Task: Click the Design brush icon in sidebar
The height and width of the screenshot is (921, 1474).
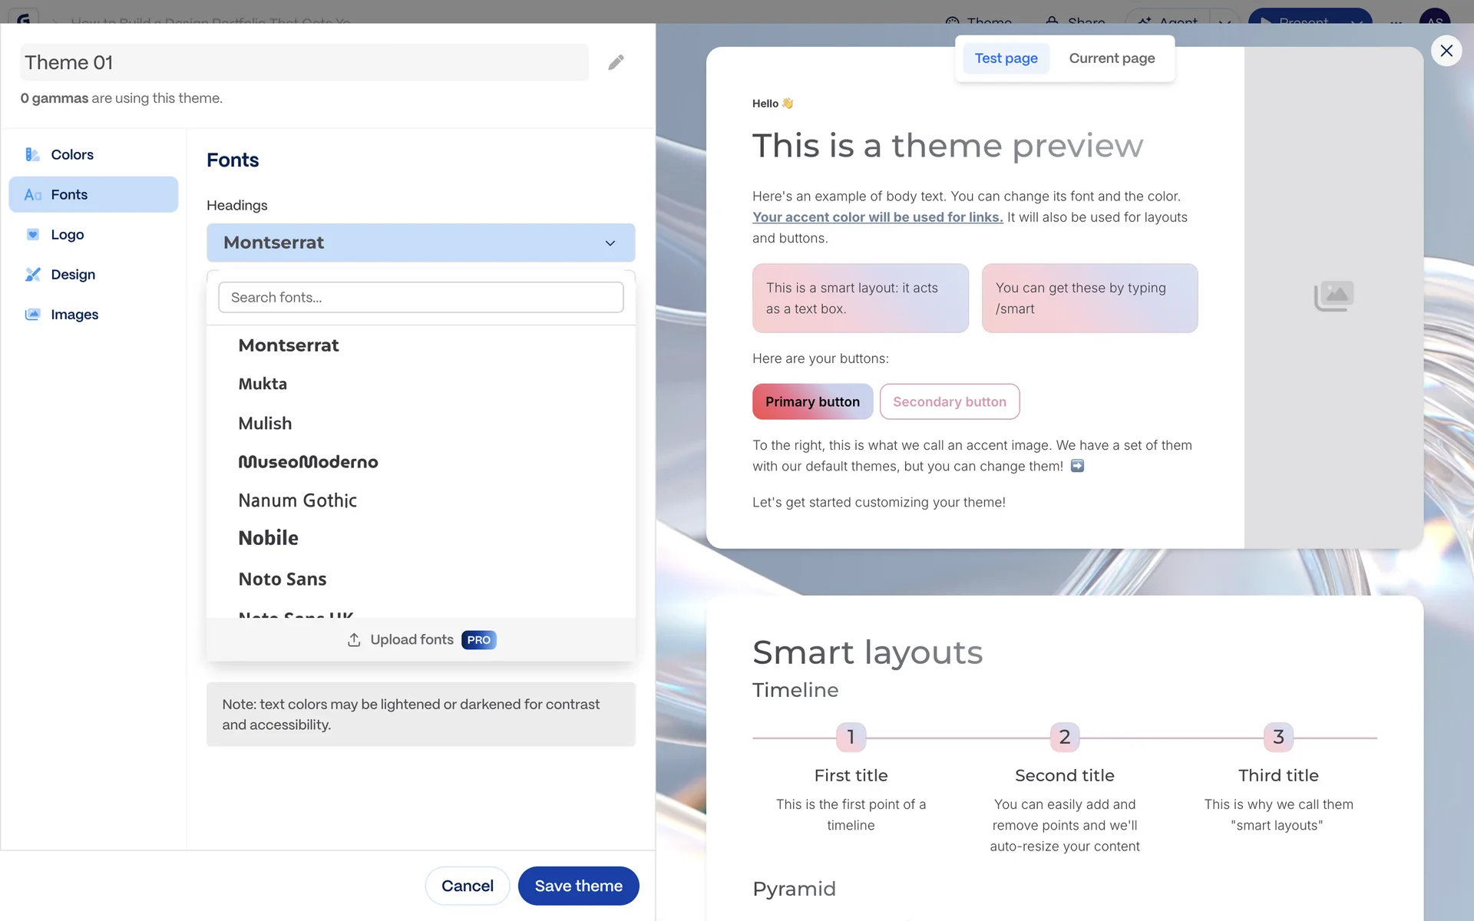Action: point(32,275)
